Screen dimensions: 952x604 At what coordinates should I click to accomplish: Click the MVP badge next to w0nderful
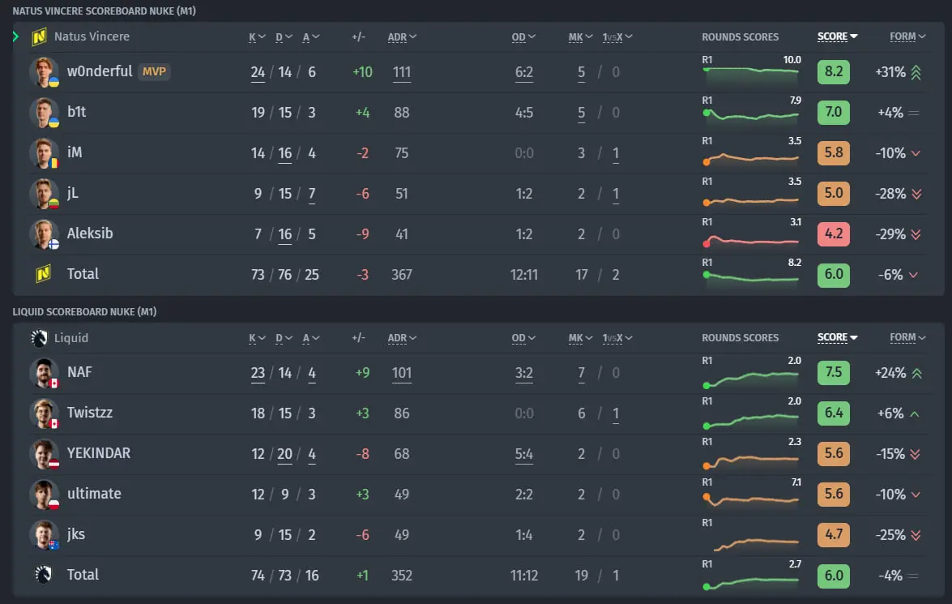tap(154, 71)
